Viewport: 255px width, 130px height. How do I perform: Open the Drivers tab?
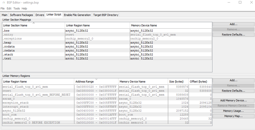point(40,15)
